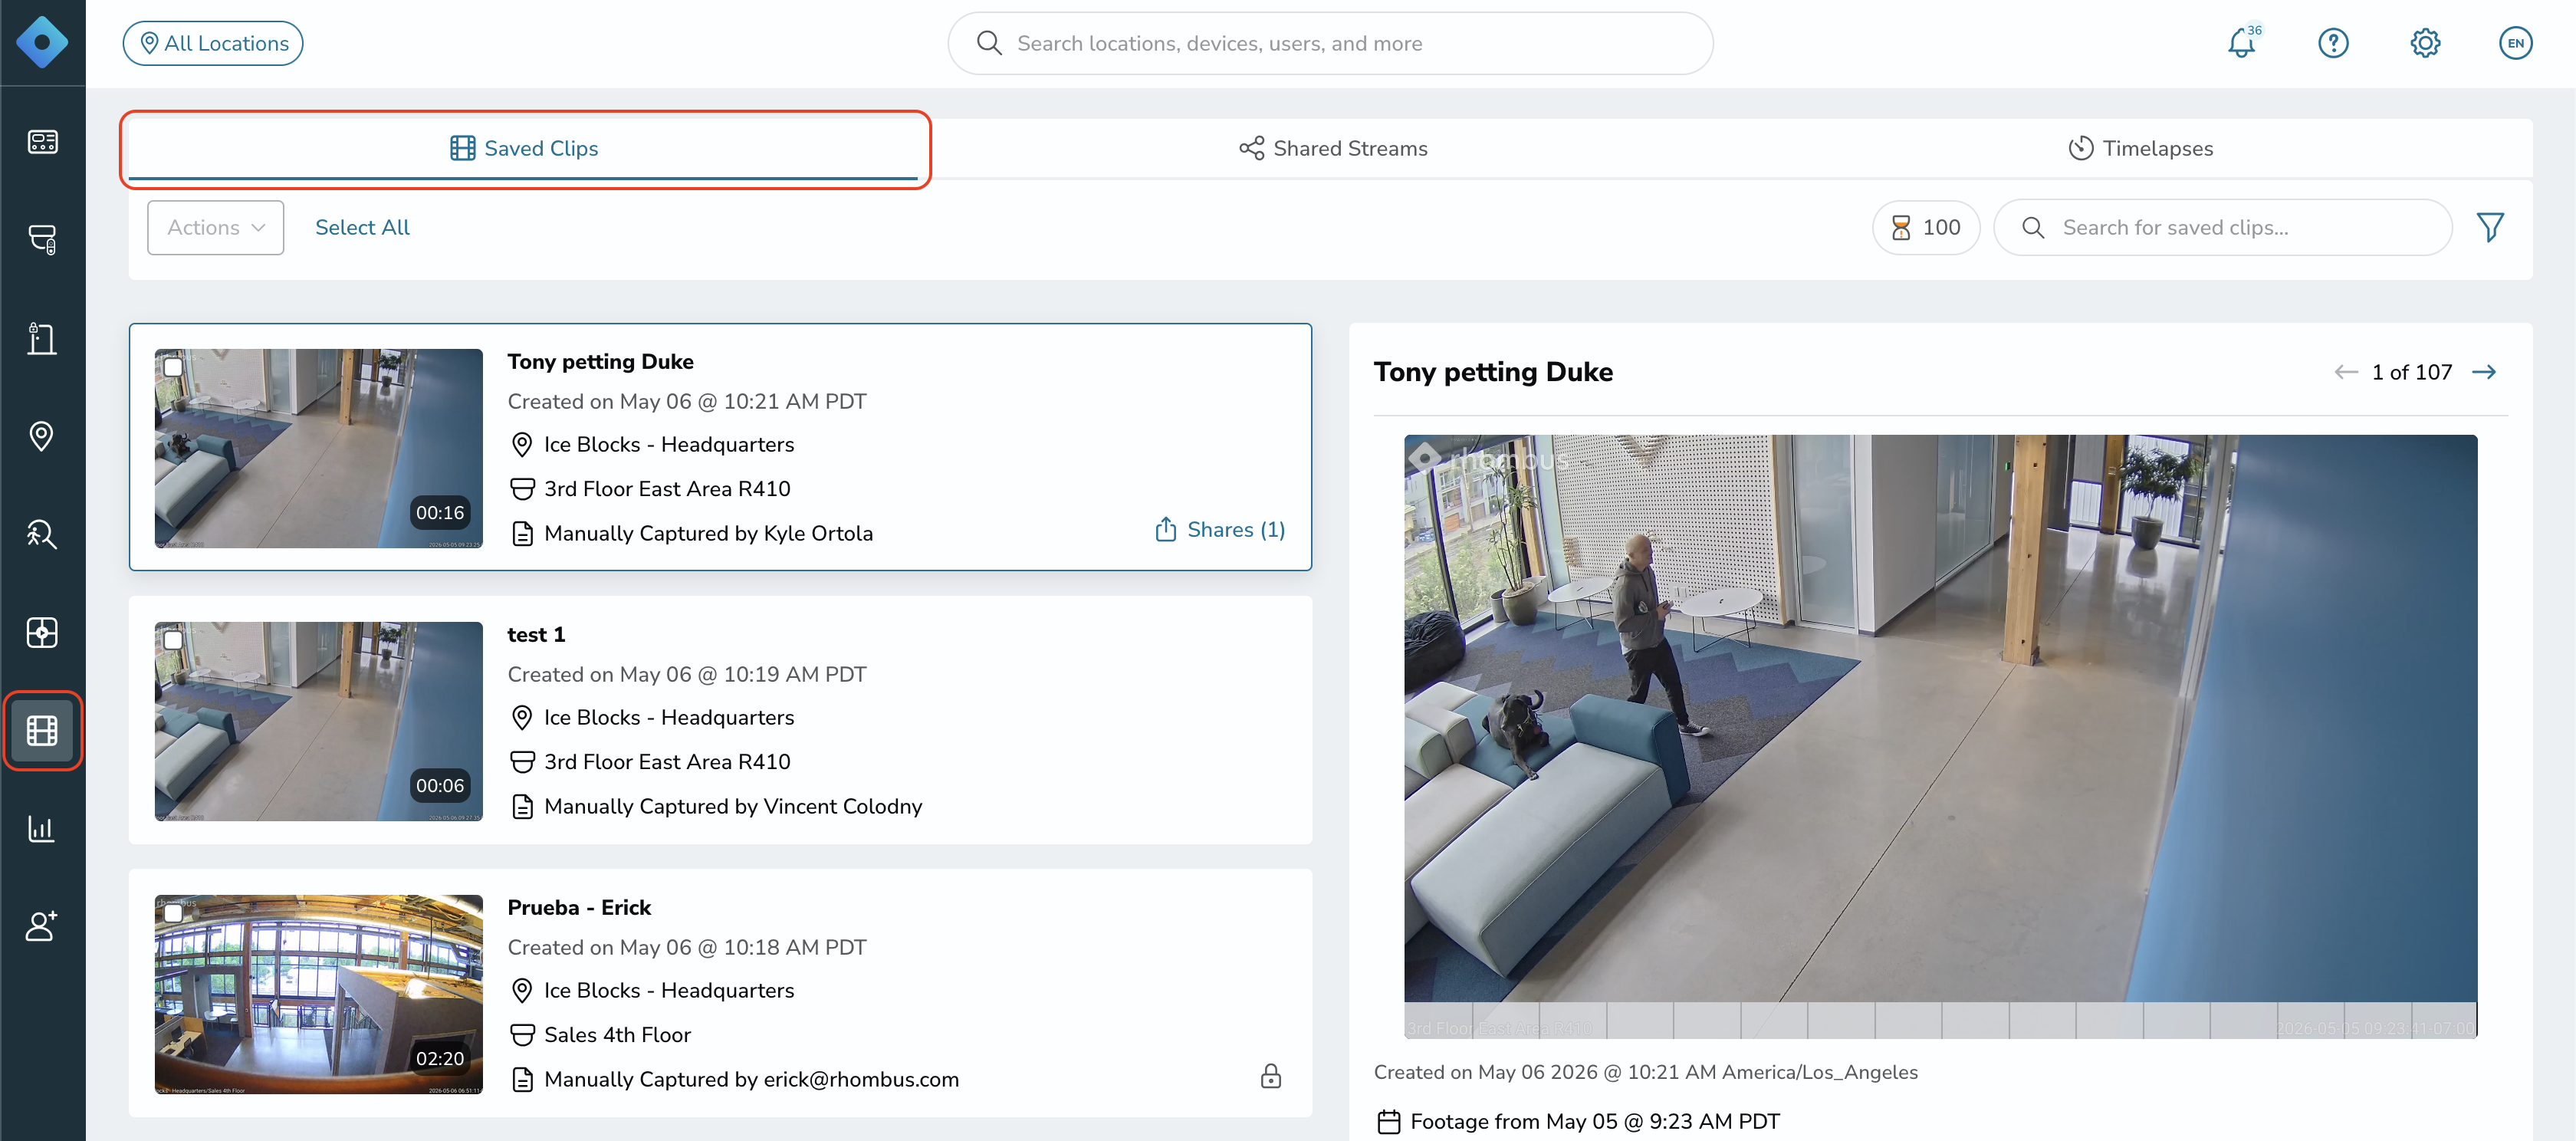Open the add-user icon in sidebar
Image resolution: width=2576 pixels, height=1141 pixels.
(42, 926)
